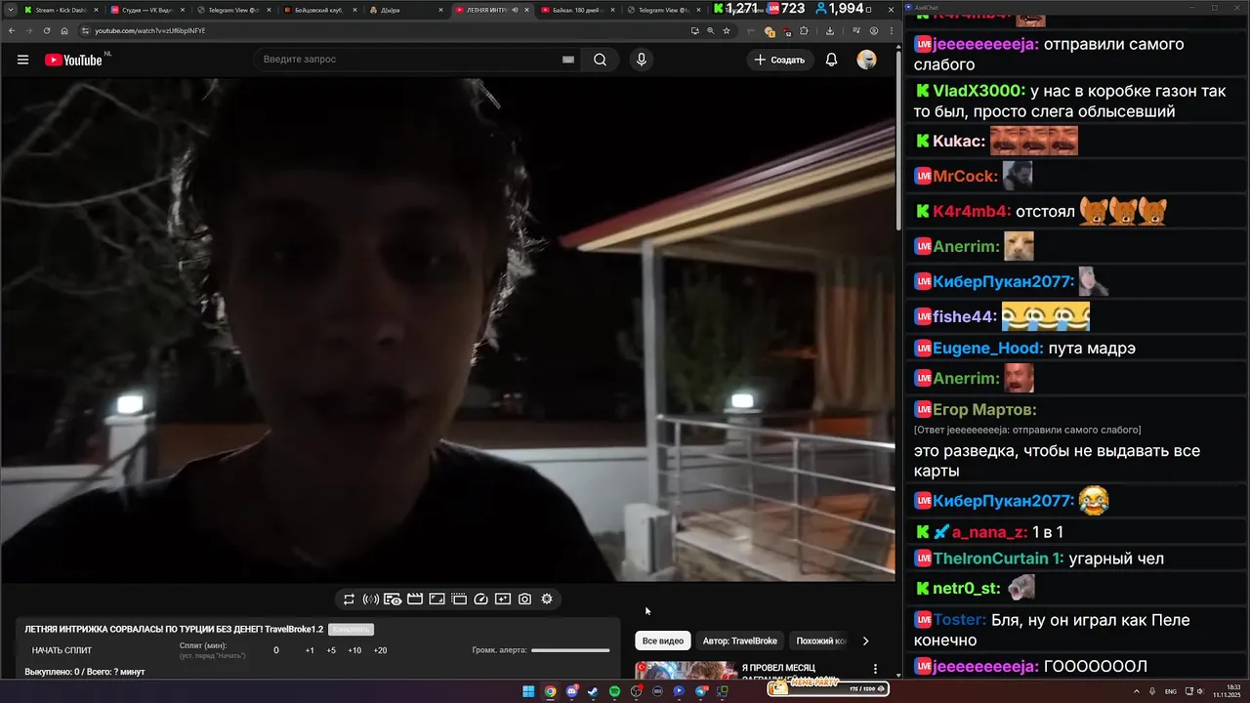Image resolution: width=1250 pixels, height=703 pixels.
Task: Click the broadcast signal icon under video
Action: tap(371, 600)
